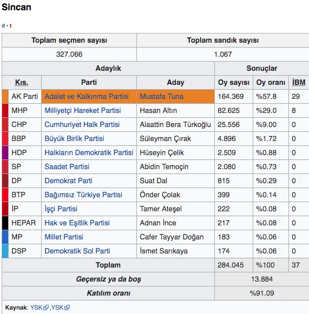Open the İşçi Partisi link

coord(61,209)
